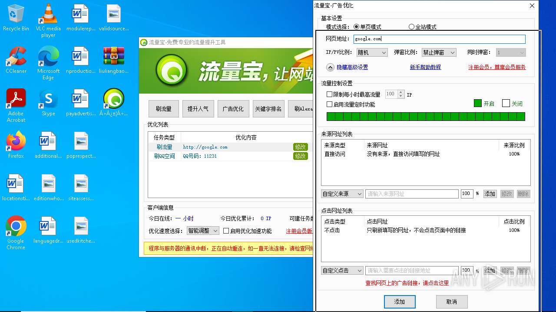Select the 直接访问 row in source list
This screenshot has width=556, height=312.
tap(426, 154)
